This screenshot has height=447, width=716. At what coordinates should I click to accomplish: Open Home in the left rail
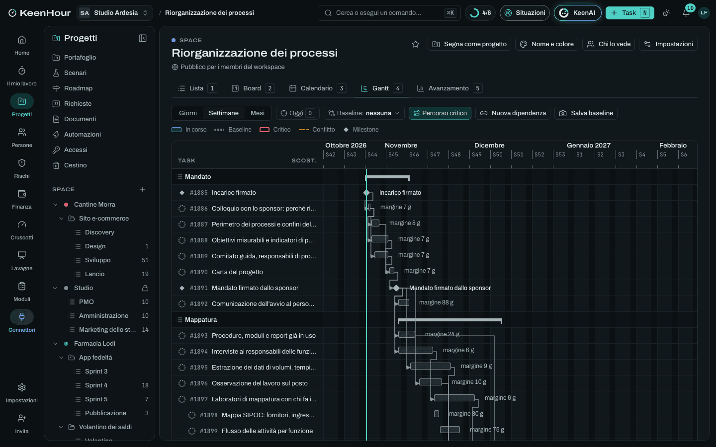coord(22,45)
